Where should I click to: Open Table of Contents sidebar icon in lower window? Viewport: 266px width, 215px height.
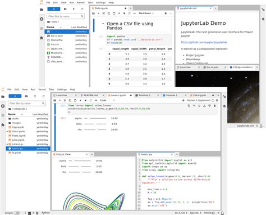pyautogui.click(x=3, y=115)
